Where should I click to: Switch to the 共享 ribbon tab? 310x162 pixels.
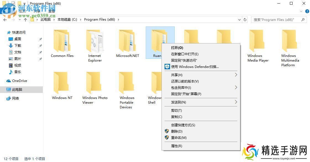[x=37, y=11]
